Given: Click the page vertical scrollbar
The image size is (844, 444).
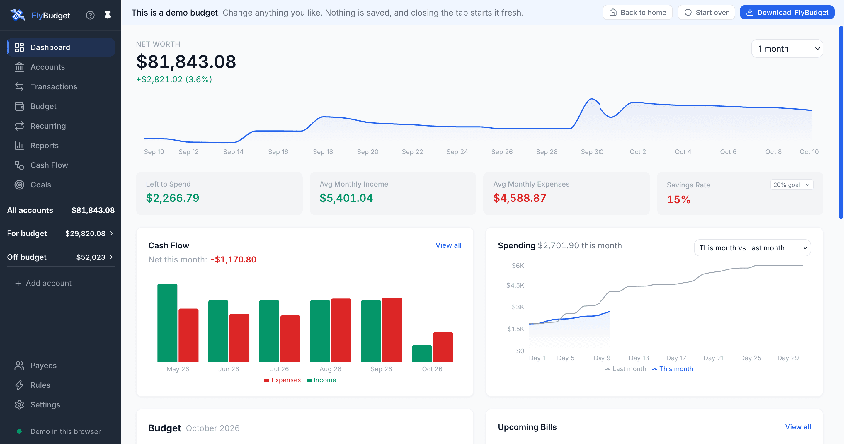Looking at the screenshot, I should (x=841, y=122).
